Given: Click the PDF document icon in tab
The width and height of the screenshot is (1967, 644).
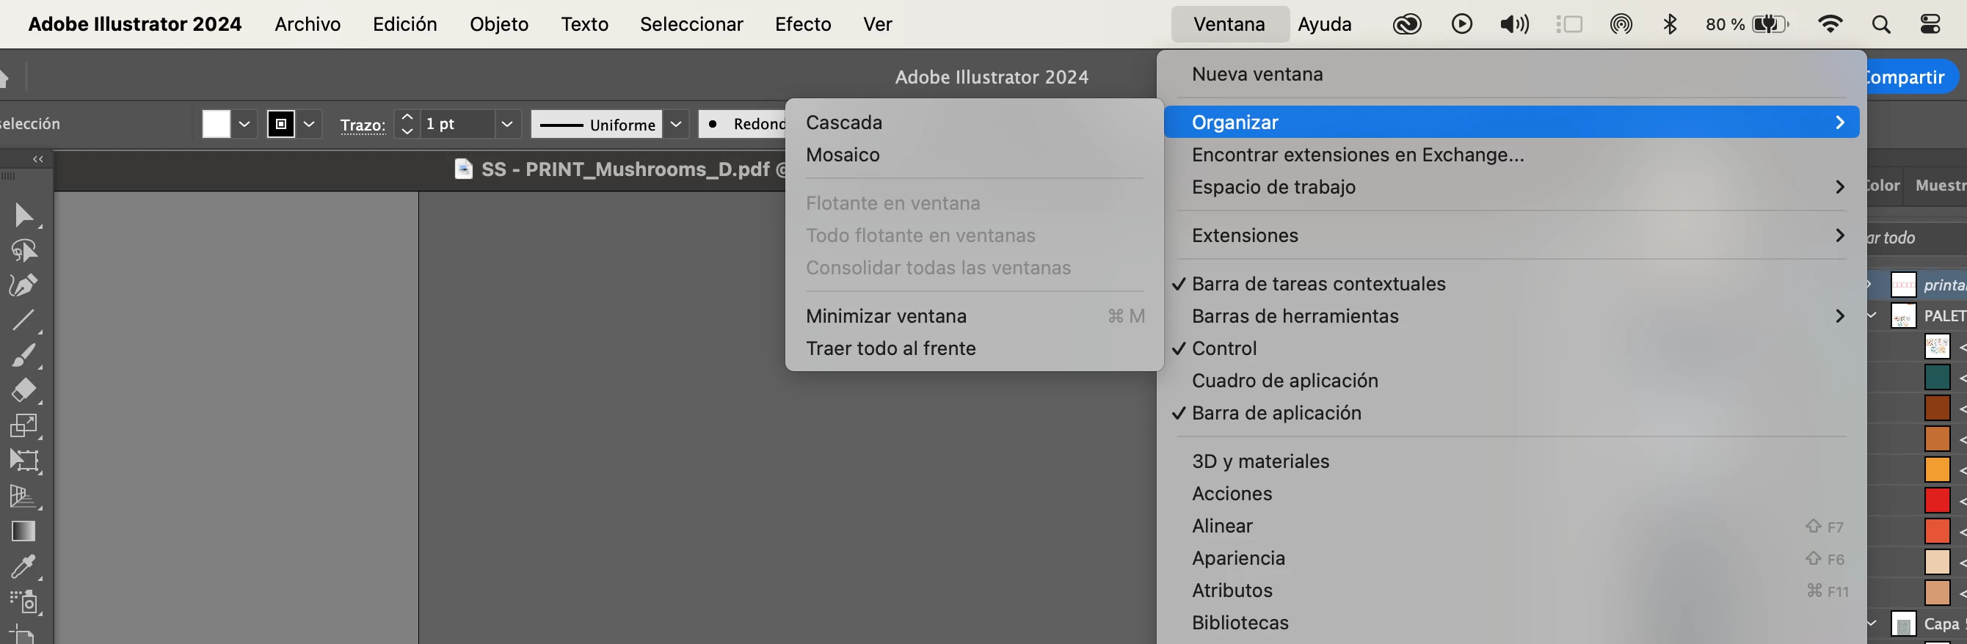Looking at the screenshot, I should (x=462, y=169).
